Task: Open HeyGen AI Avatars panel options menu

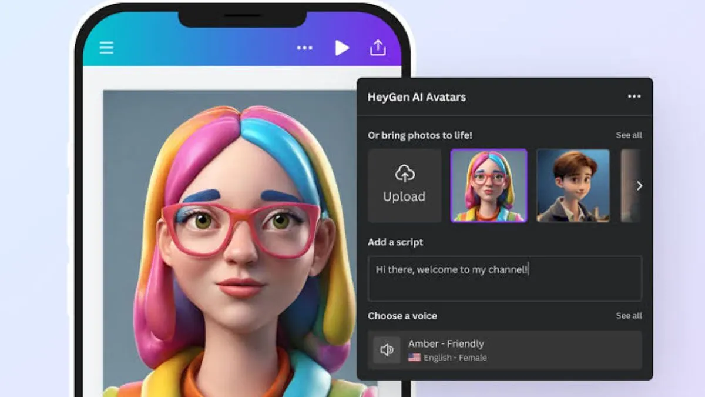Action: coord(634,97)
